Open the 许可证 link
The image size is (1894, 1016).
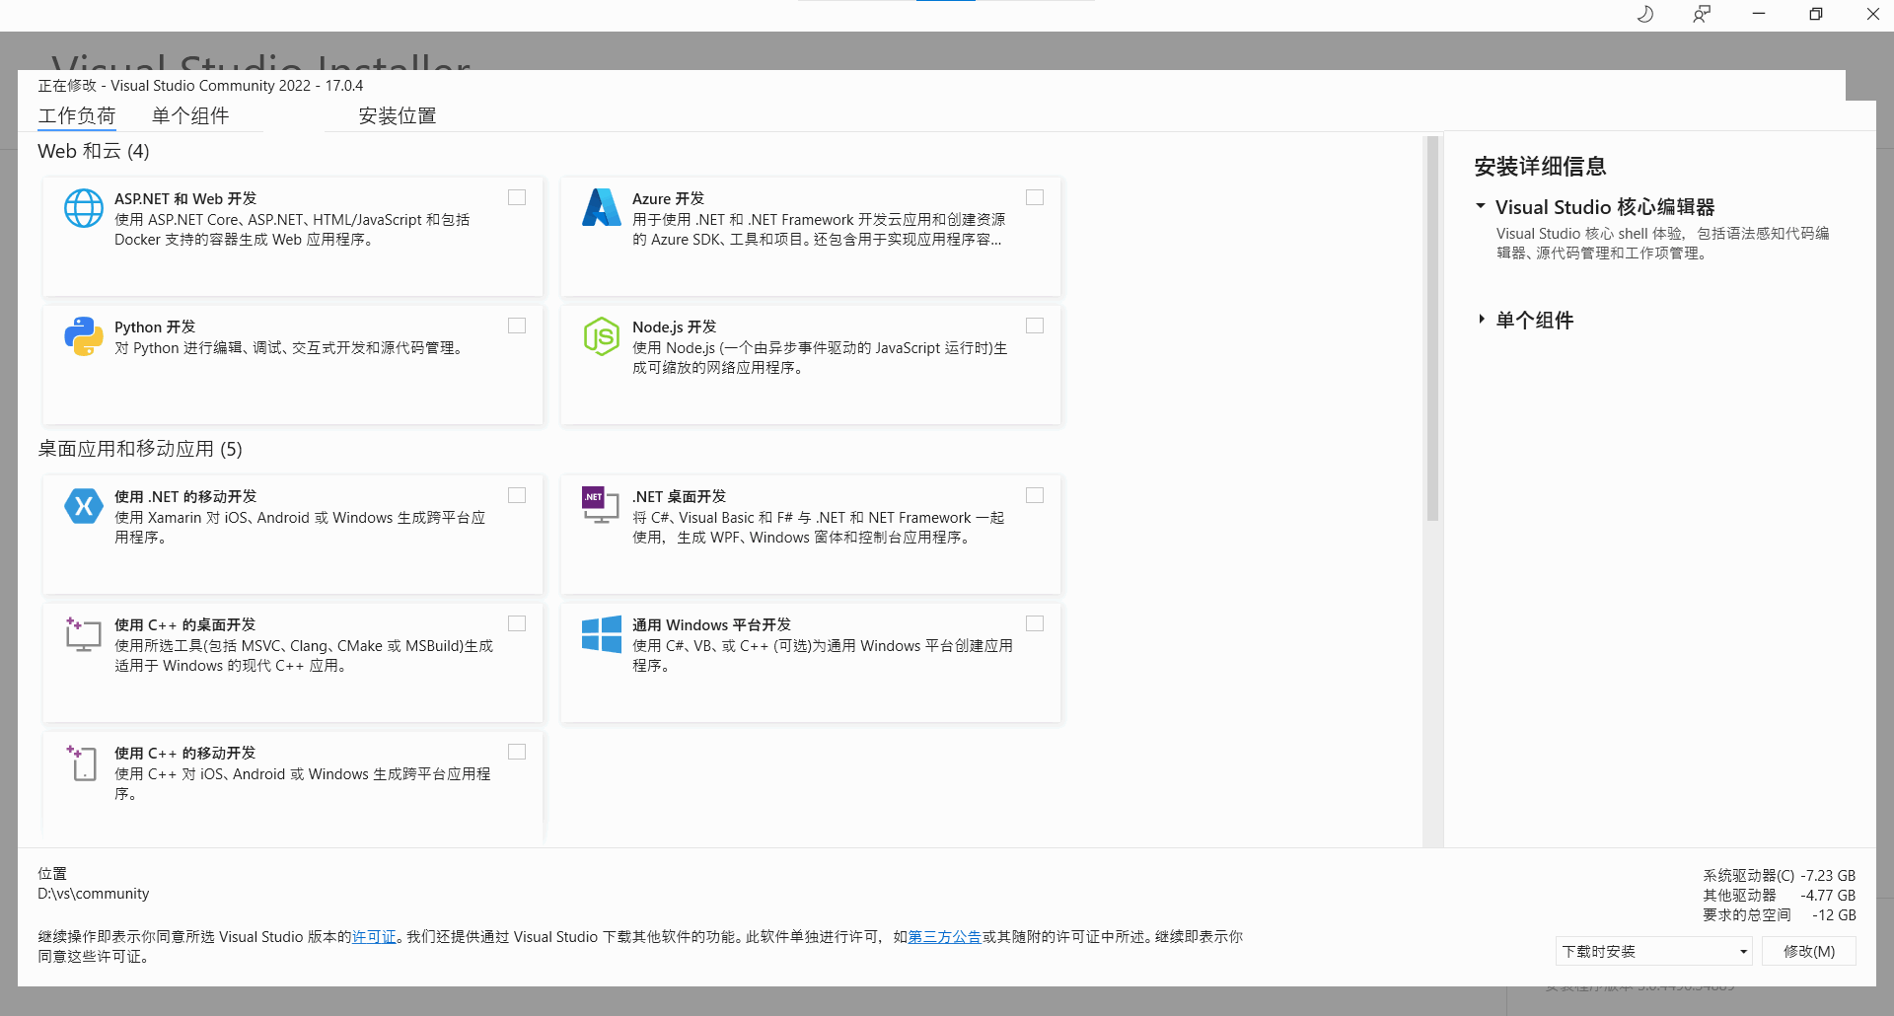tap(374, 936)
